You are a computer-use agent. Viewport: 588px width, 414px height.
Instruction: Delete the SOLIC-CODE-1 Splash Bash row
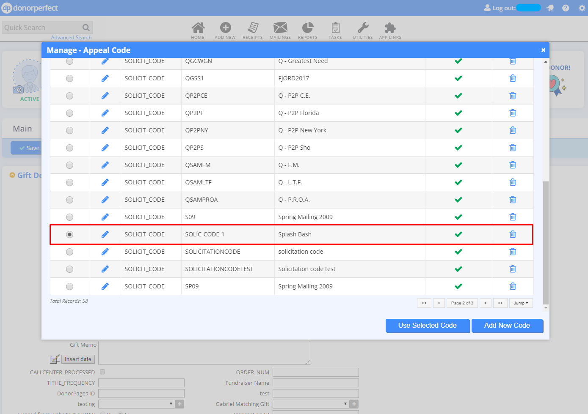512,234
